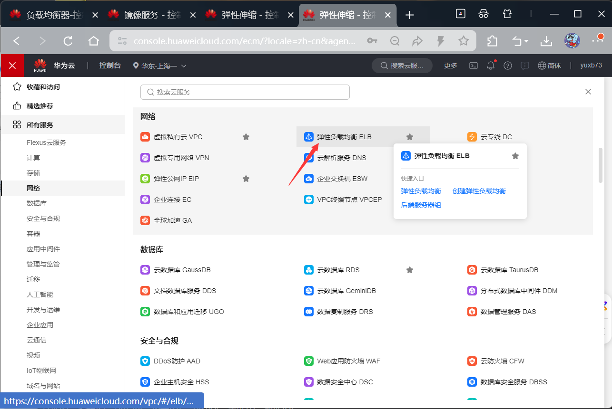Open 虚拟专用网络 VPN service icon
612x409 pixels.
tap(145, 158)
